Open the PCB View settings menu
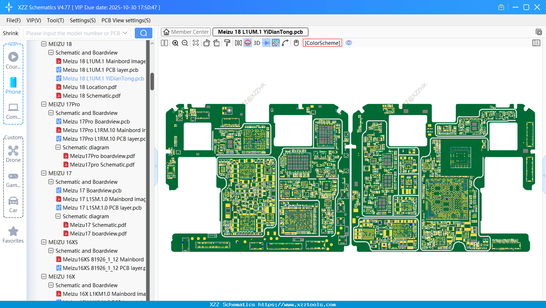Viewport: 546px width, 308px height. 126,20
